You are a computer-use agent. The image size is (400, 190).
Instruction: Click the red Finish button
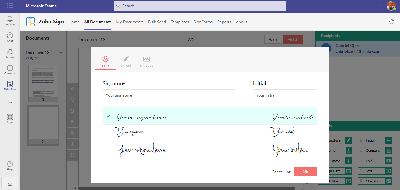tap(293, 39)
